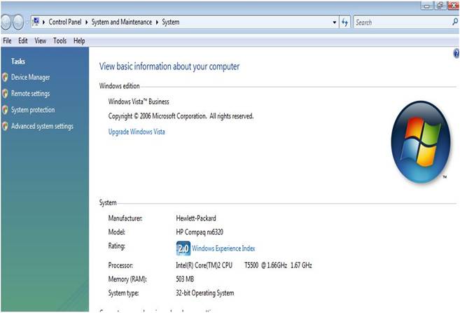Viewport: 460px width, 313px height.
Task: Expand the chevron after Control Panel breadcrumb
Action: (88, 22)
